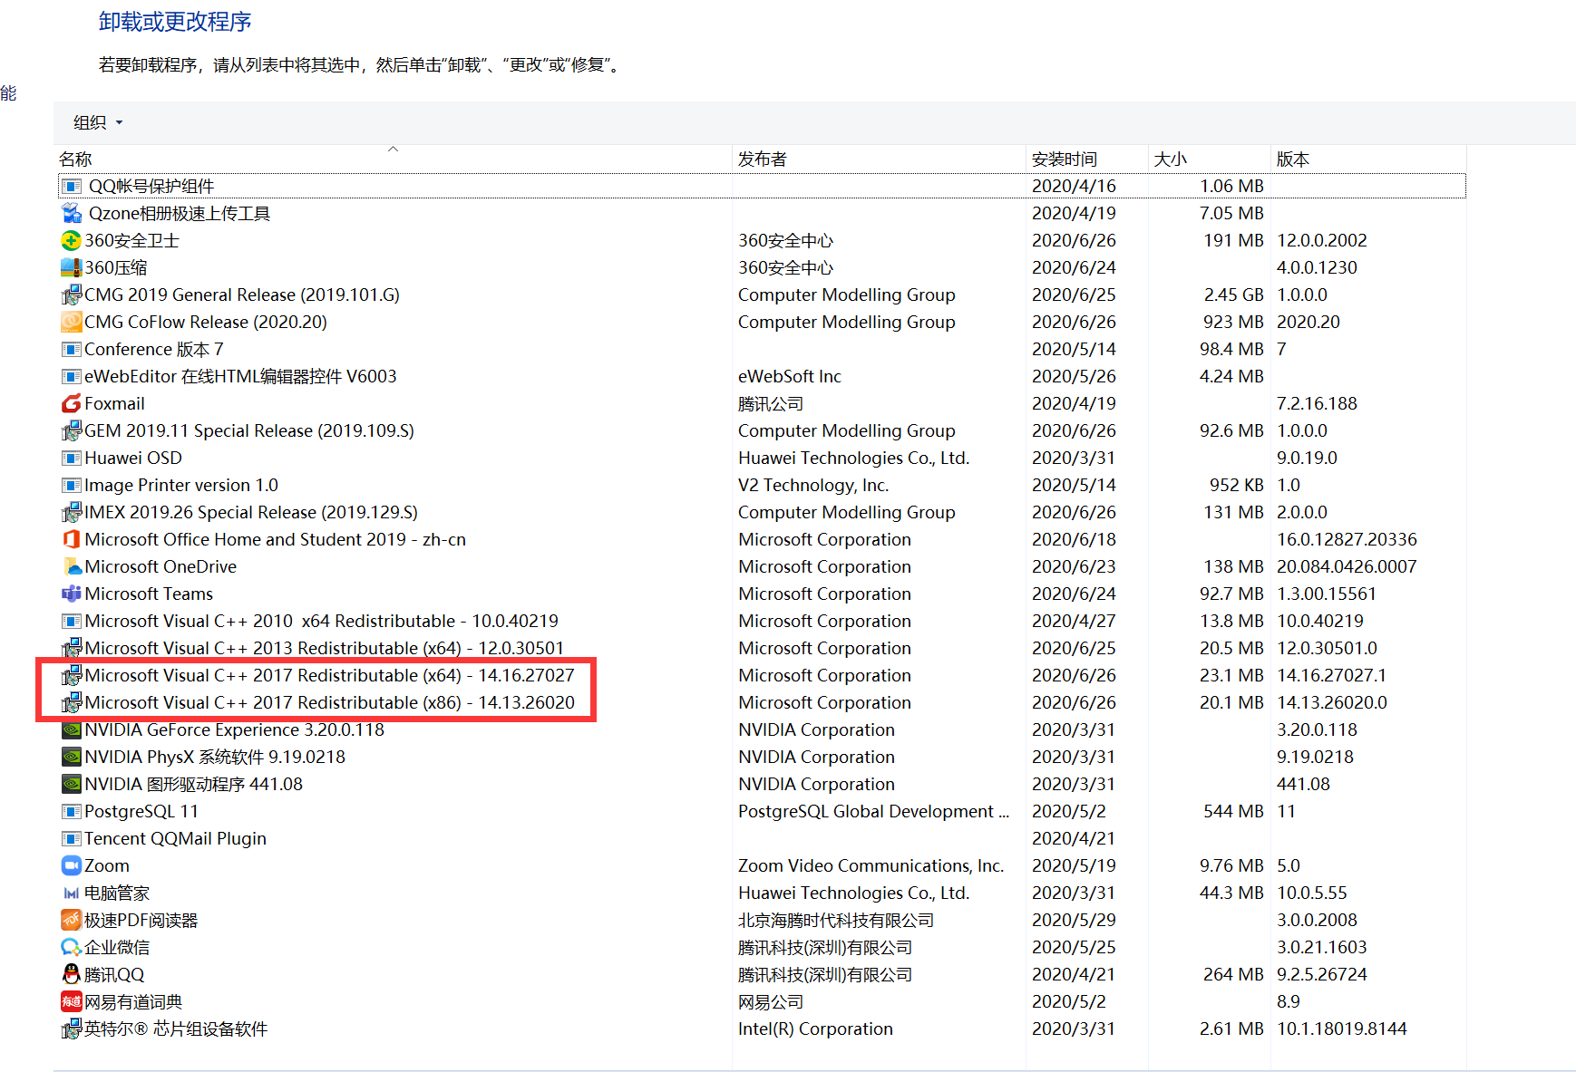
Task: Select Microsoft Visual C++ 2017 Redistributable (x64) entry
Action: click(x=329, y=675)
